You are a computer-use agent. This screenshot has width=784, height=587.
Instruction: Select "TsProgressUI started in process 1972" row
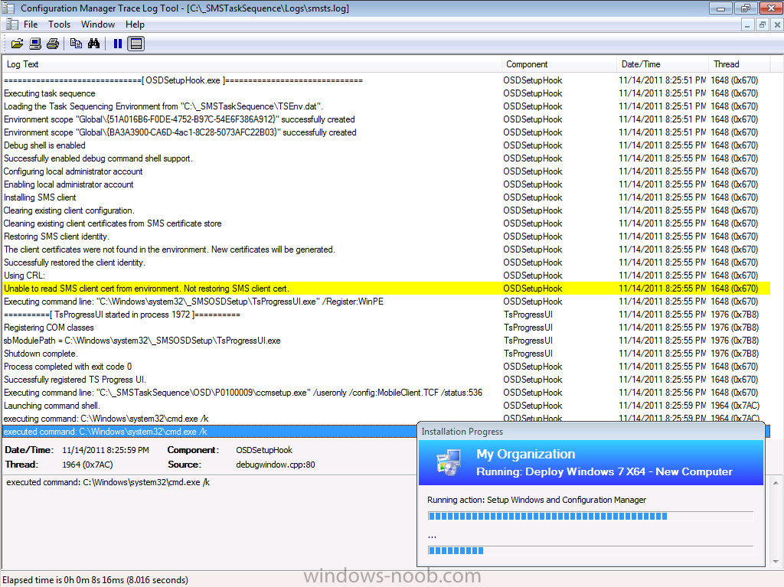[387, 315]
